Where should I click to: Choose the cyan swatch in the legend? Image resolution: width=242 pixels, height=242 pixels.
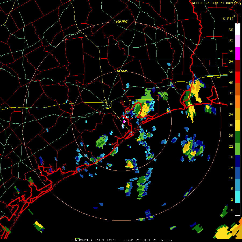coord(237,197)
